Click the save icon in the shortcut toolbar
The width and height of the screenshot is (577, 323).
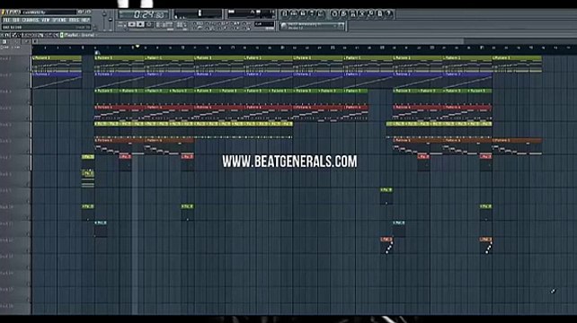(x=343, y=14)
